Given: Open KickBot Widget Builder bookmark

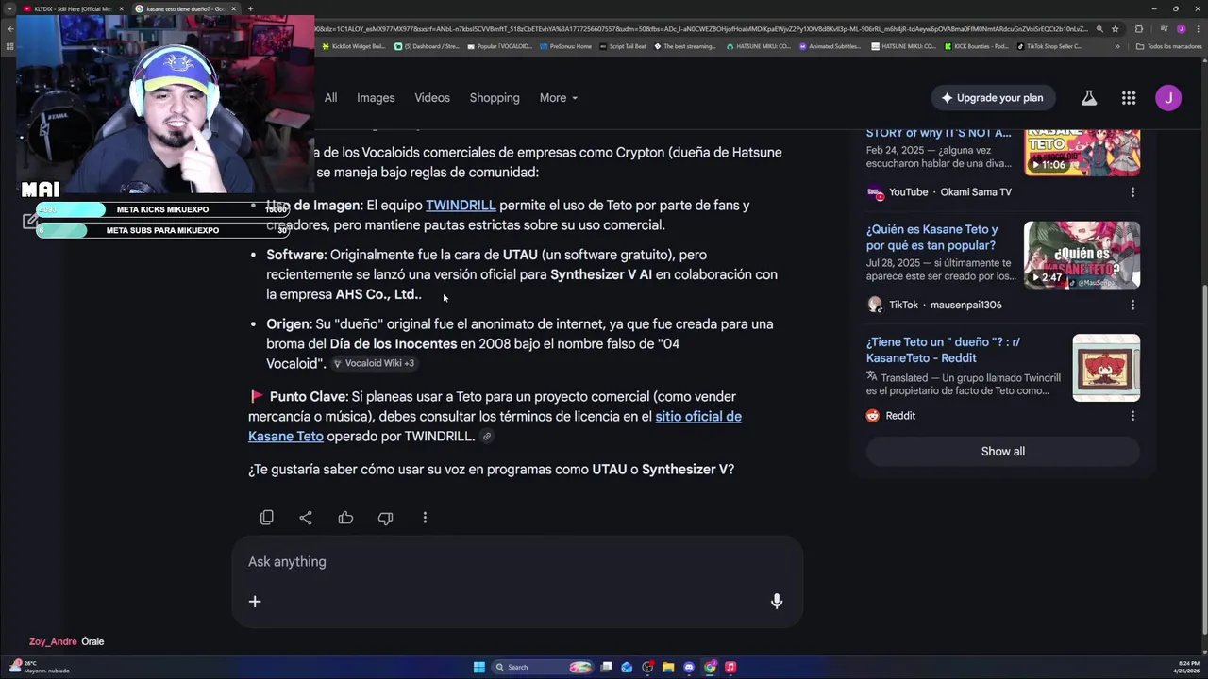Looking at the screenshot, I should 354,46.
